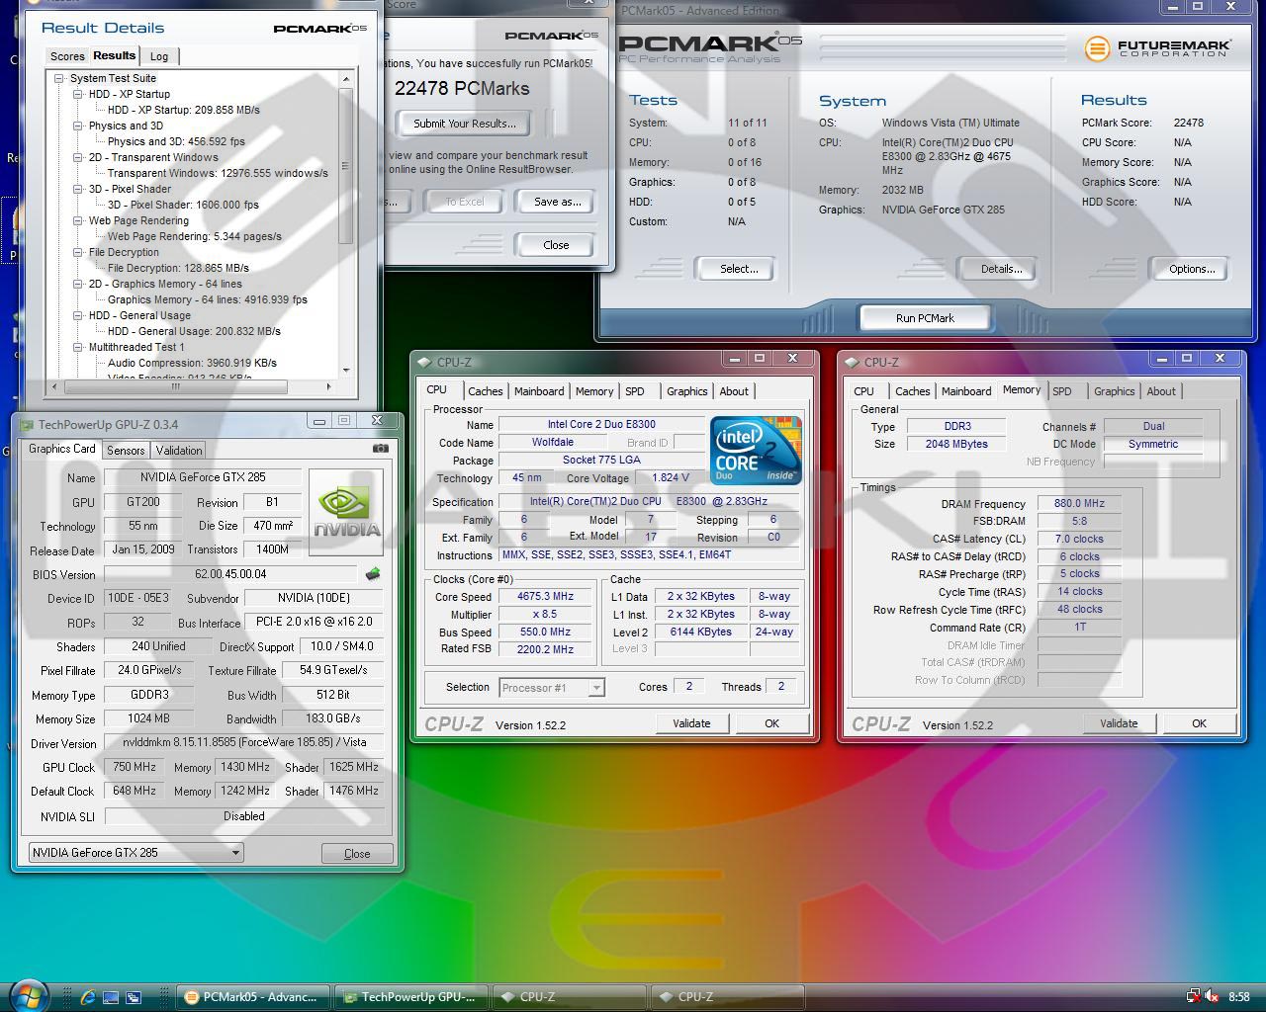This screenshot has width=1266, height=1012.
Task: Click Close in the PCMark score dialog
Action: point(556,245)
